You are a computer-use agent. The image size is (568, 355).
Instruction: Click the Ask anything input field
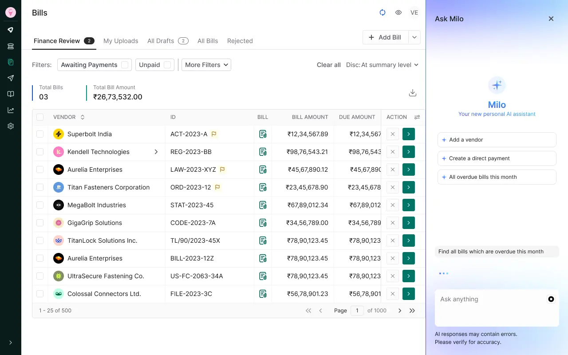(x=490, y=307)
